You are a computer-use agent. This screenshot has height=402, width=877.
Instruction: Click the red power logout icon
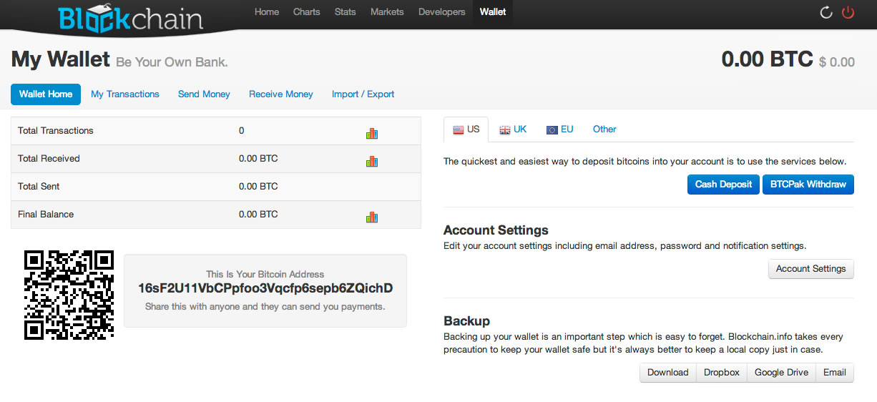point(848,12)
